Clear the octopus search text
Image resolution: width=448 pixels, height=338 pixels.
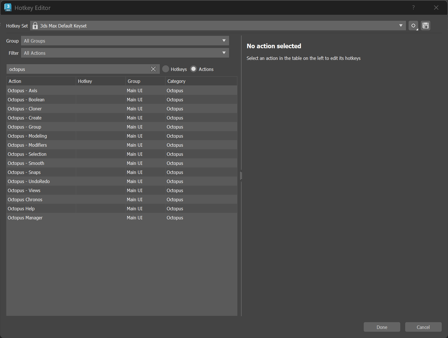tap(153, 69)
